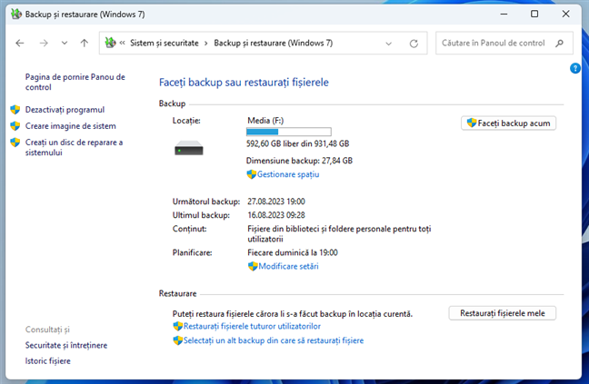Viewport: 589px width, 384px height.
Task: Close the Backup și restaurare window
Action: coord(565,15)
